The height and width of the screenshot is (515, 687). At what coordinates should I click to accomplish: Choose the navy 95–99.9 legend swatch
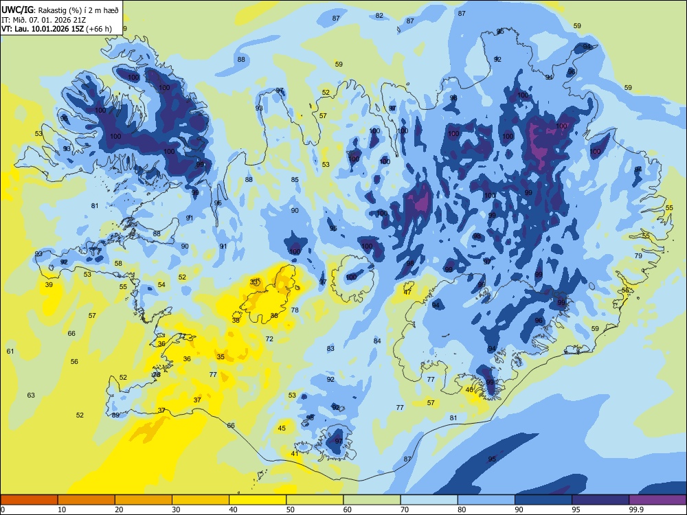[x=600, y=500]
